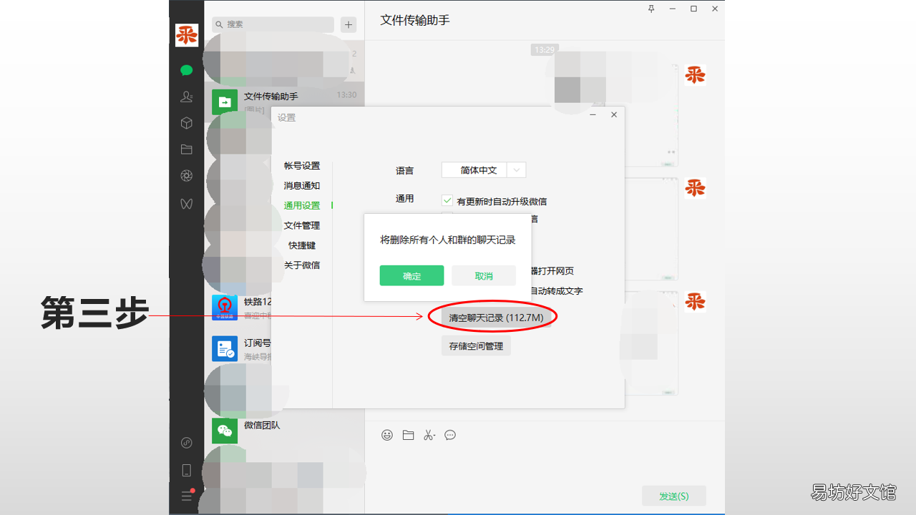Open the Files folder icon in sidebar
The height and width of the screenshot is (515, 916).
pos(187,149)
